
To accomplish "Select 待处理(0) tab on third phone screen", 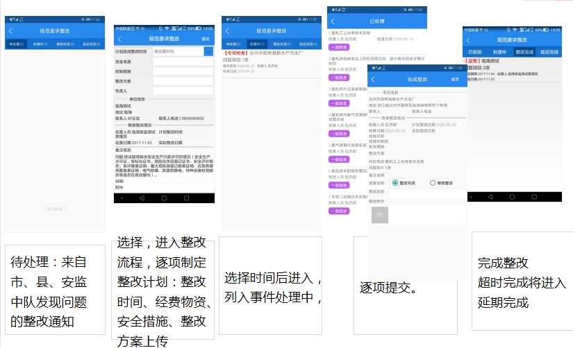I will click(x=233, y=44).
